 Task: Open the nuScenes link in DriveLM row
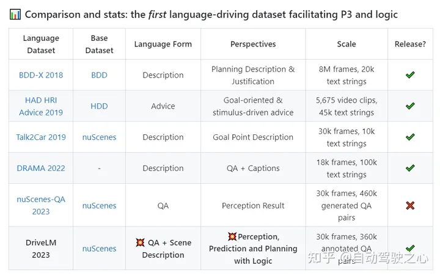click(x=99, y=249)
